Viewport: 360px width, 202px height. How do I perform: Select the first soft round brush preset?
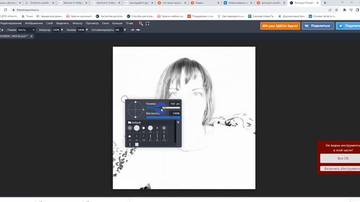130,128
